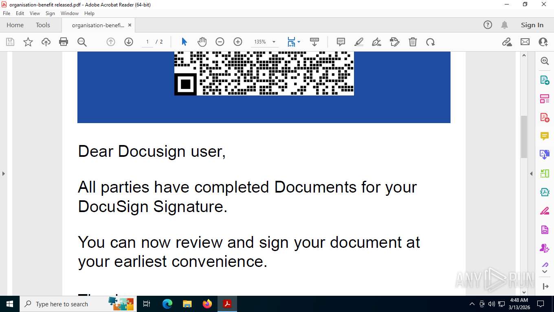Viewport: 554px width, 312px height.
Task: Open volume control in system tray
Action: tap(491, 304)
